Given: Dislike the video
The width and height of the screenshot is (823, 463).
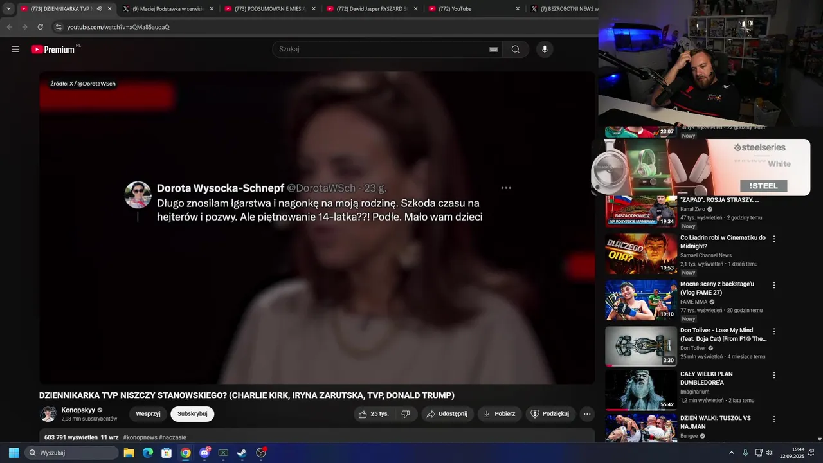Looking at the screenshot, I should coord(406,414).
